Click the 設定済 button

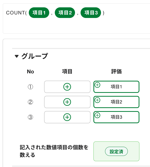(116, 151)
